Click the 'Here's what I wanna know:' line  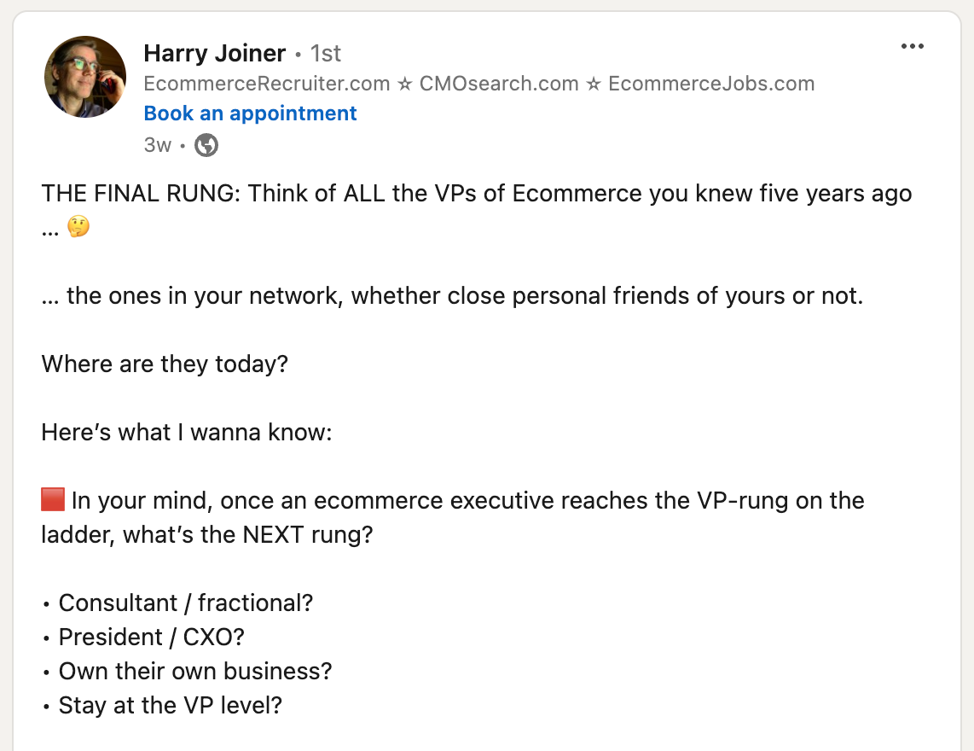click(186, 432)
